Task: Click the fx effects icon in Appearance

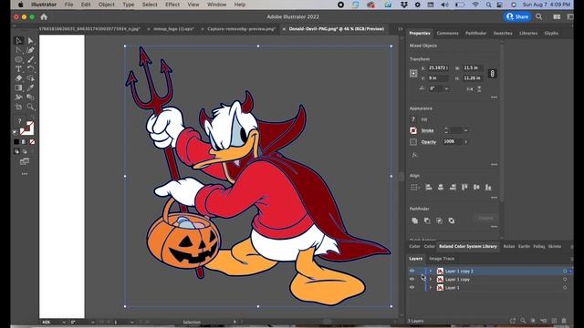Action: pyautogui.click(x=414, y=155)
